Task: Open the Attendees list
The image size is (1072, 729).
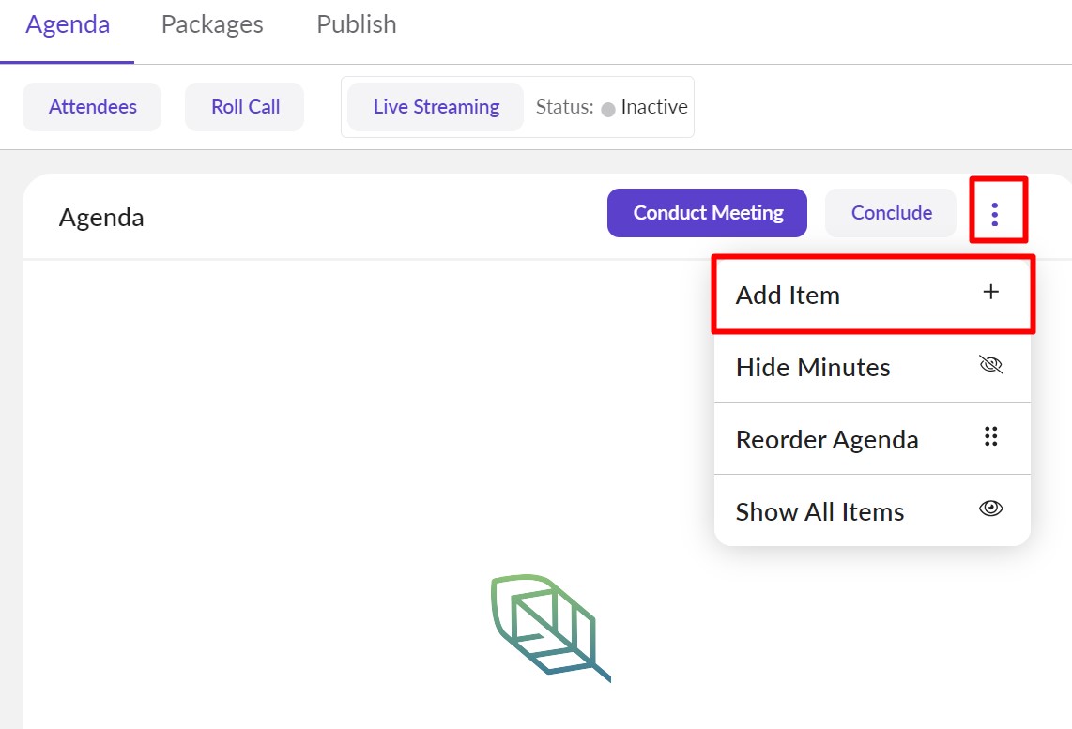Action: (x=92, y=107)
